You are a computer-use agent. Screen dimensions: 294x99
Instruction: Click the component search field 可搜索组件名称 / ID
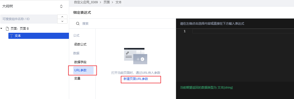point(29,19)
